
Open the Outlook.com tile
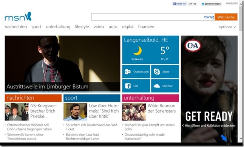coord(136,72)
